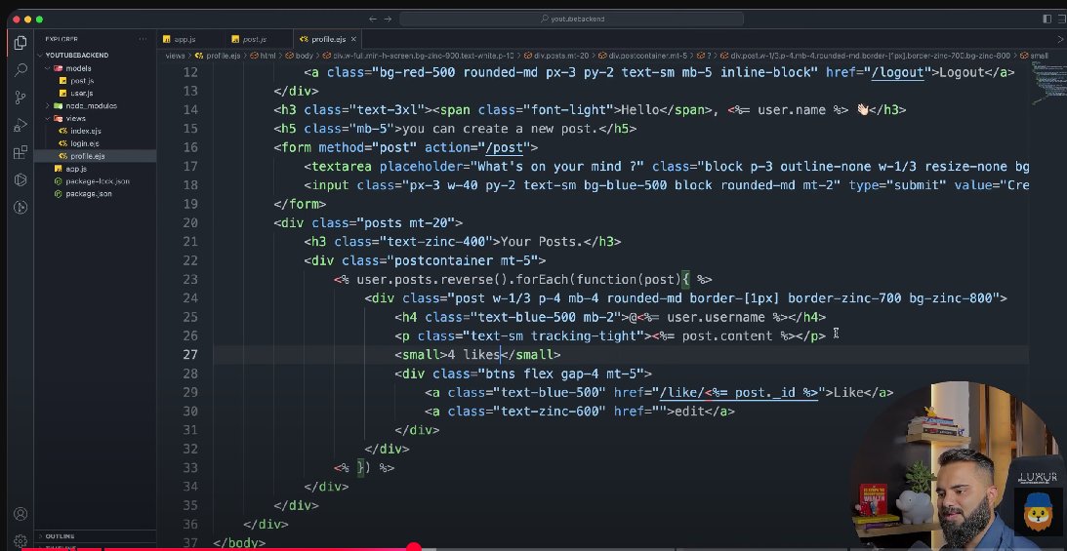
Task: Collapse the models folder
Action: 77,68
